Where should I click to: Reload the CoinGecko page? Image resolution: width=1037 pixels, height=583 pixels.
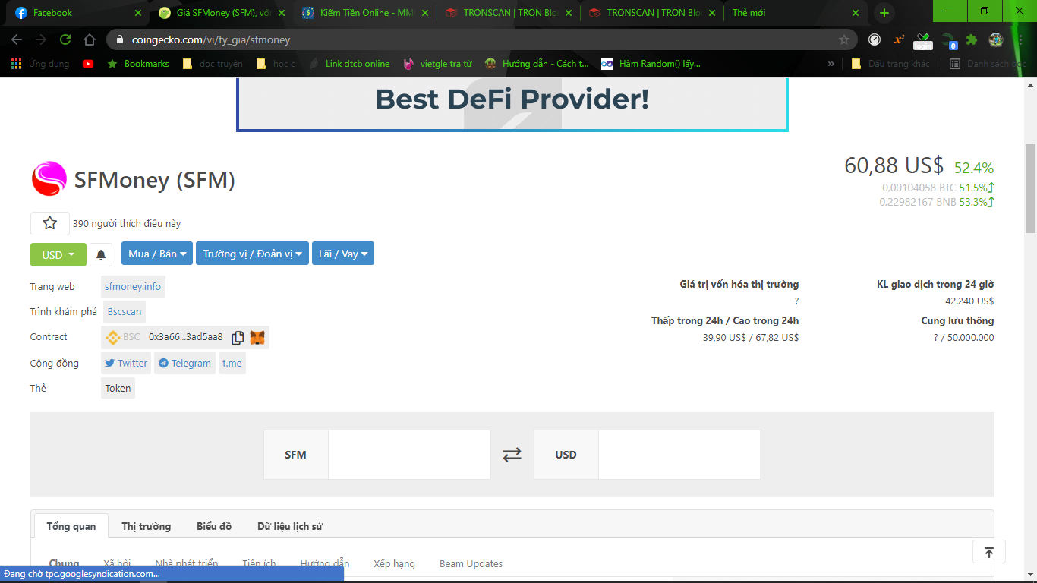[65, 39]
